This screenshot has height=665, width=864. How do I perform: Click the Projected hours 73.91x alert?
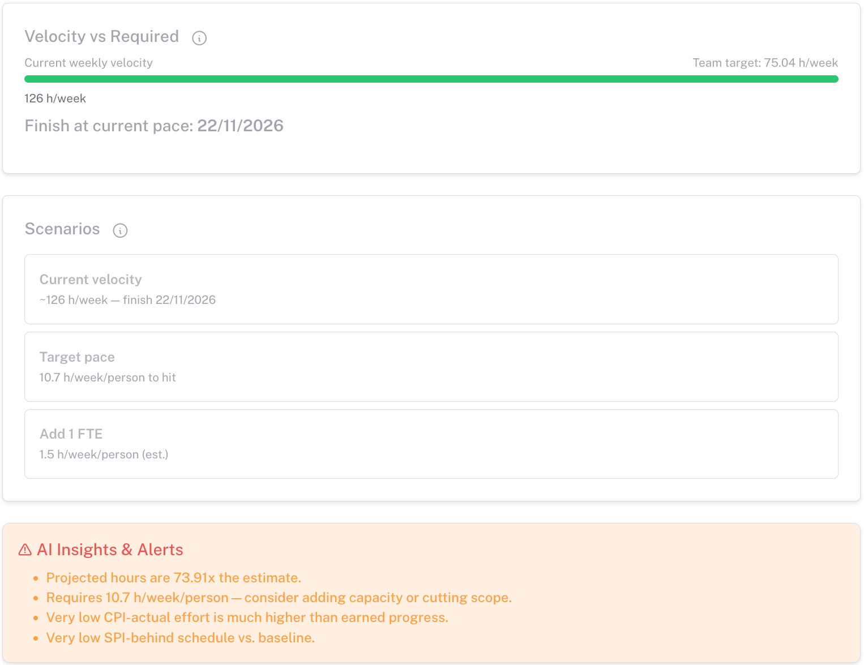click(173, 578)
